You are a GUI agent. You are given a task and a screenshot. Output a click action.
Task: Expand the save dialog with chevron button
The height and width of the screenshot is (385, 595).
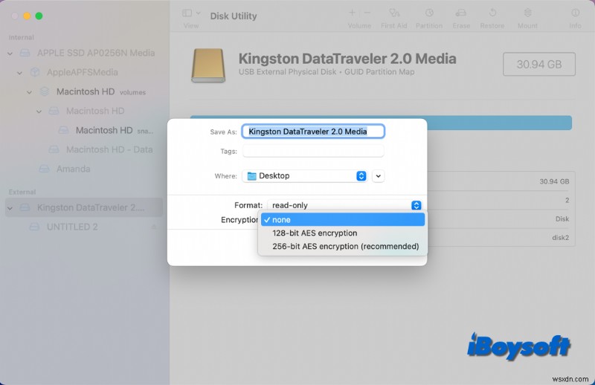[379, 176]
